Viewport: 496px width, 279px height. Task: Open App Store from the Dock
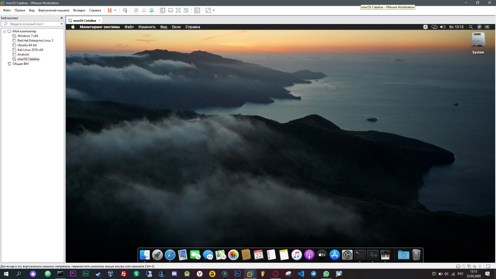click(x=334, y=255)
